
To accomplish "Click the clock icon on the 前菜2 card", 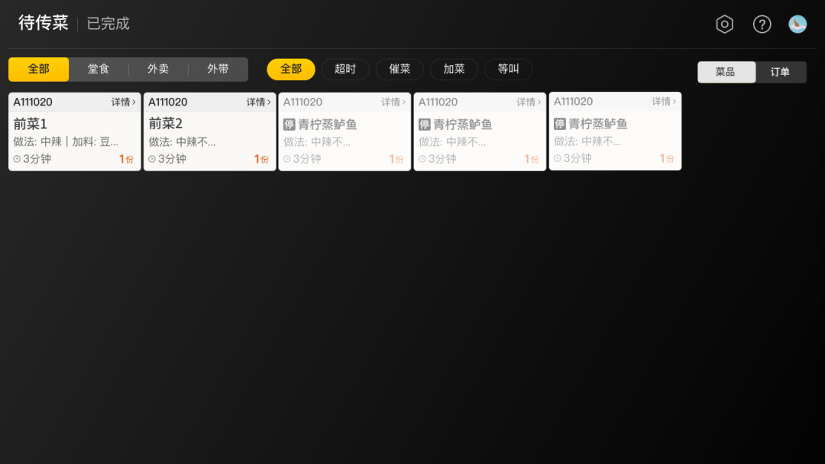I will 152,159.
